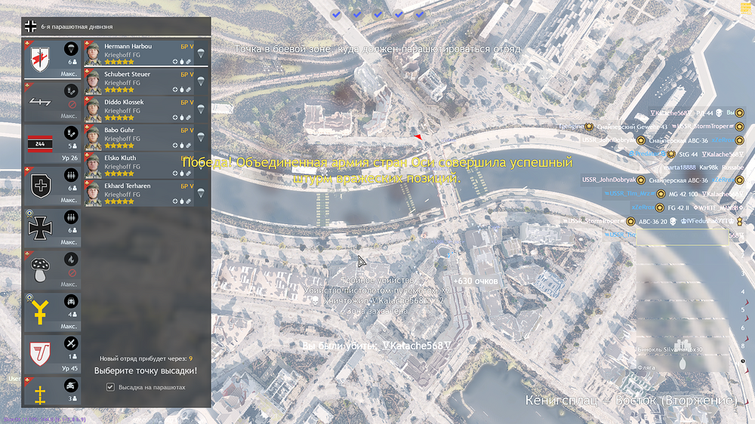Select the mushroom emblem flamethrower squad
The width and height of the screenshot is (755, 424).
52,269
